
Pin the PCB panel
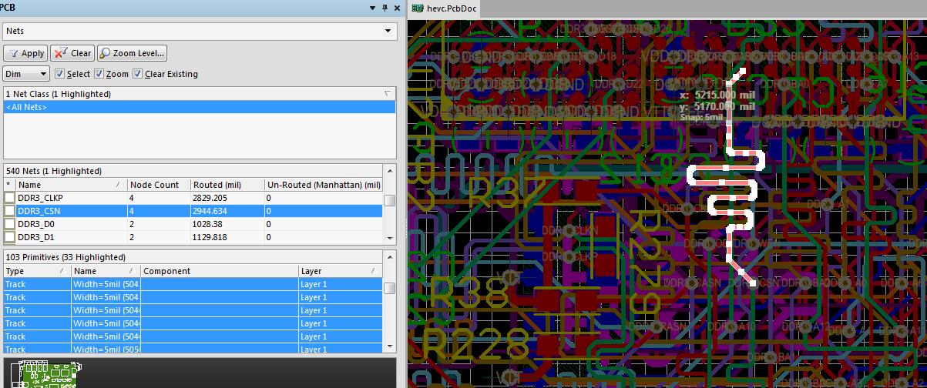pyautogui.click(x=384, y=7)
